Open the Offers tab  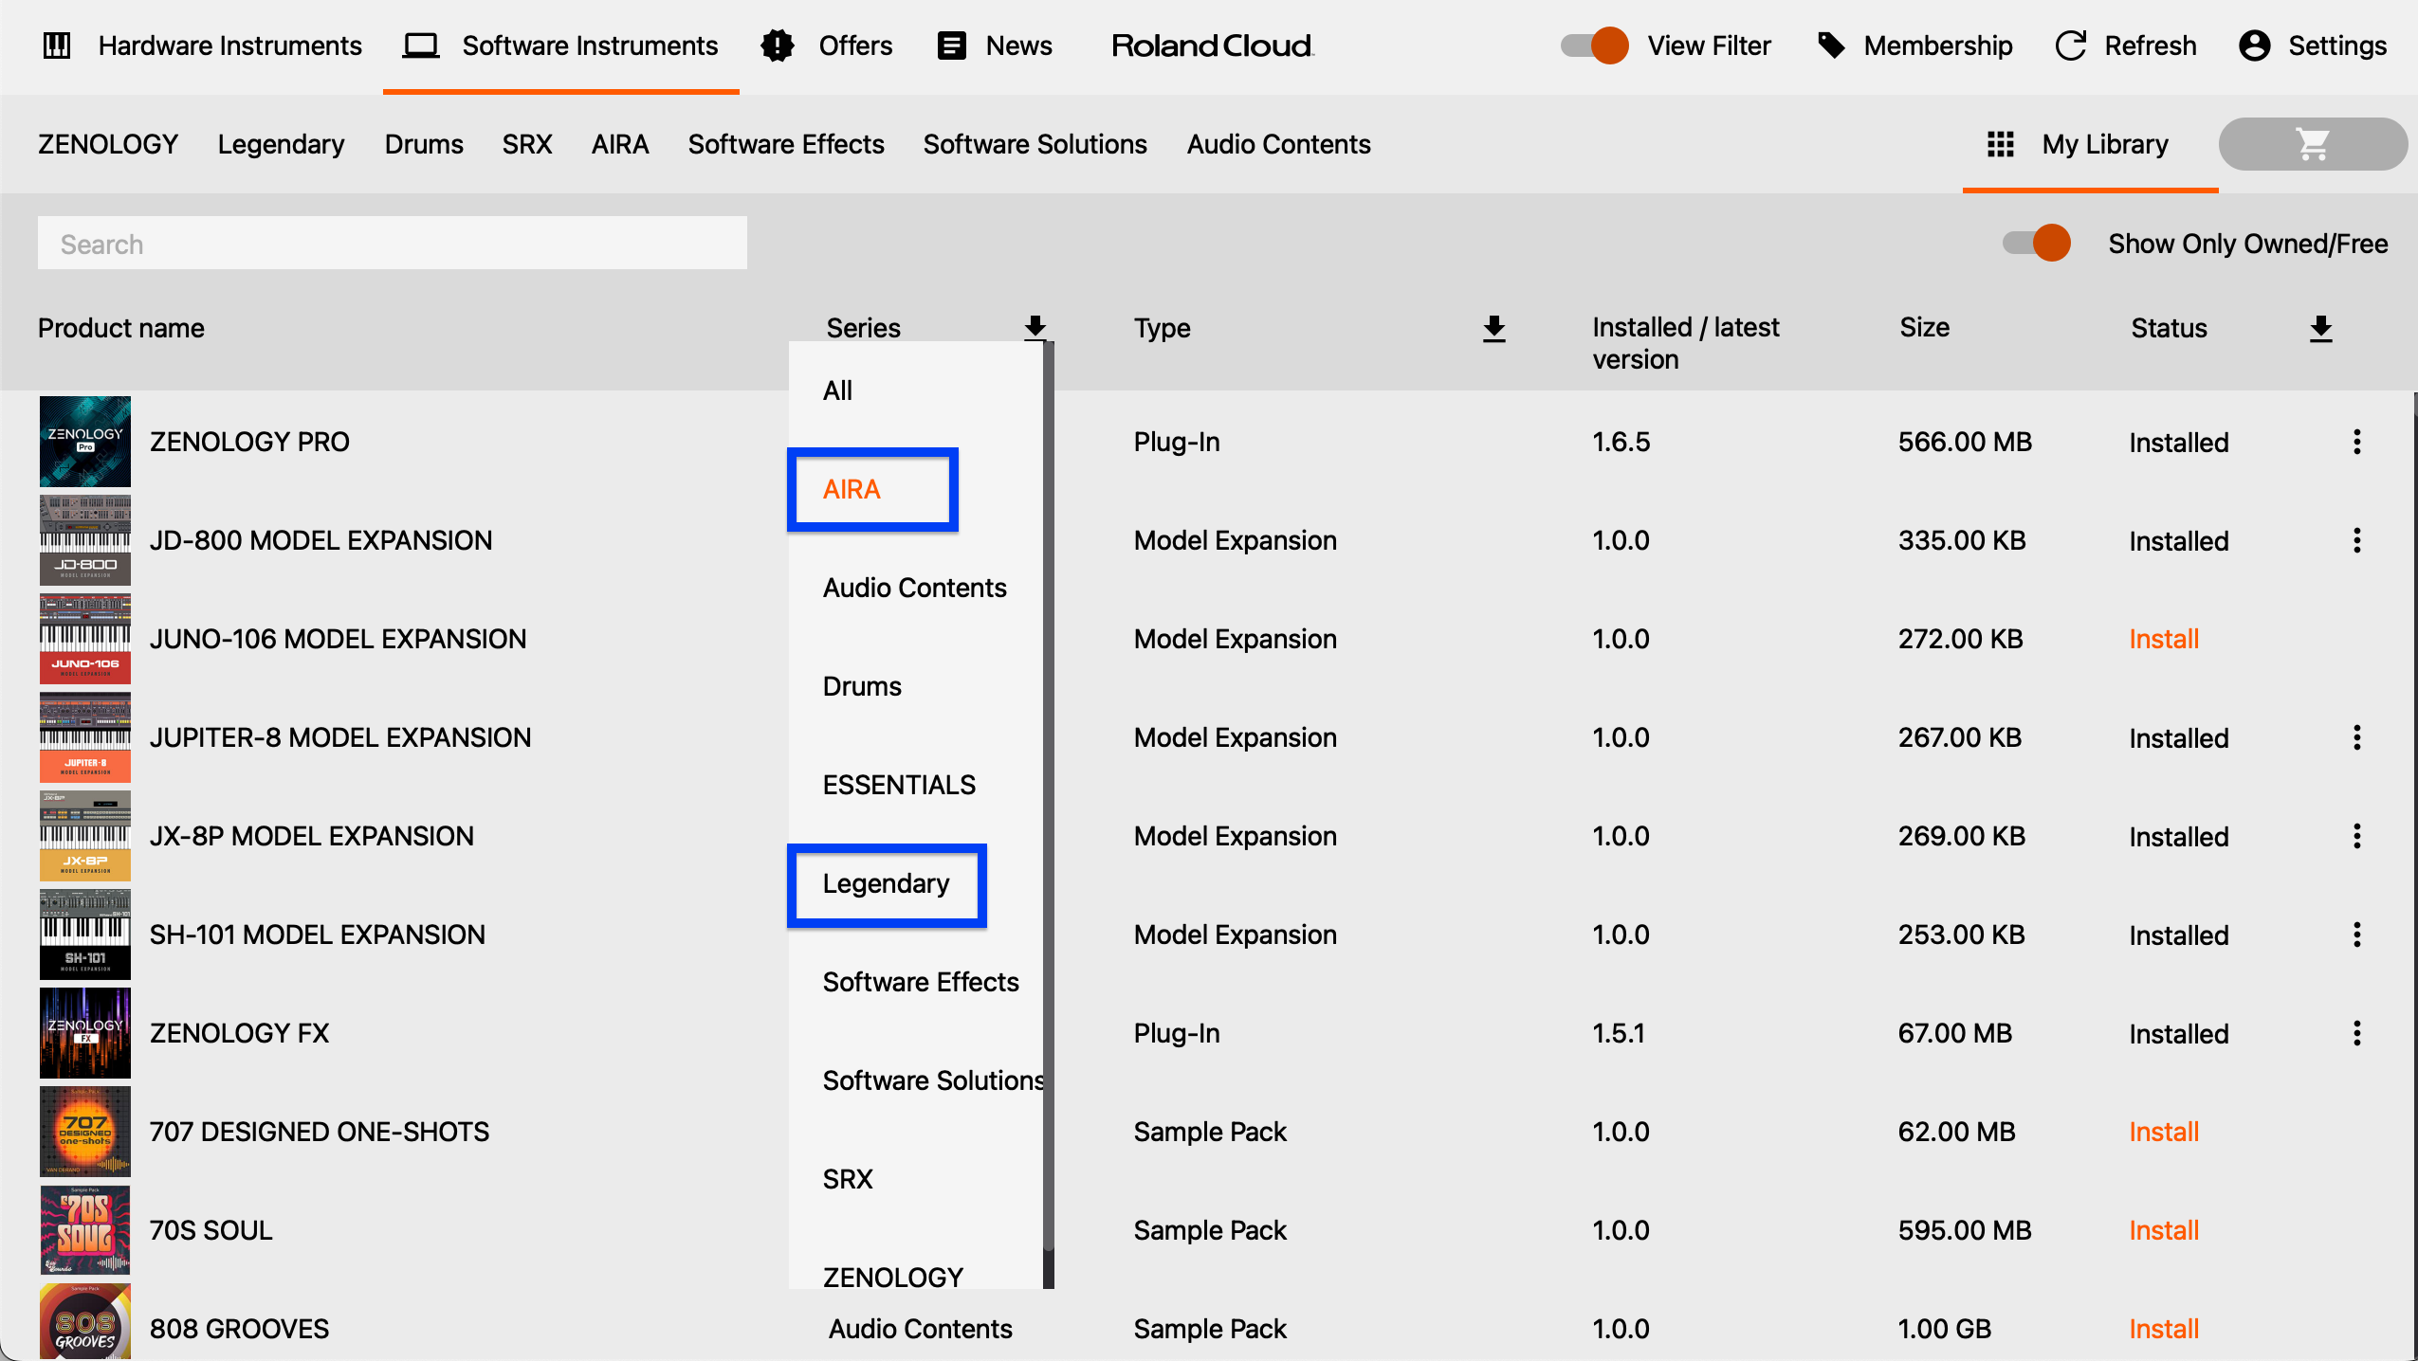(827, 45)
